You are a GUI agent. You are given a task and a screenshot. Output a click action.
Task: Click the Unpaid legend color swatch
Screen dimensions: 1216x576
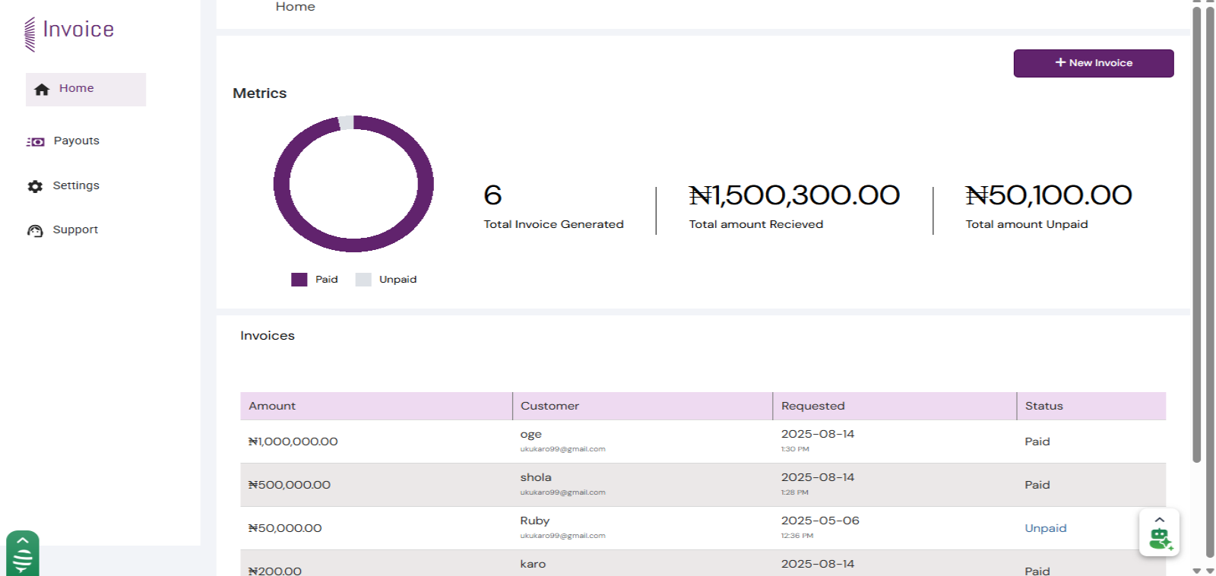(x=363, y=280)
